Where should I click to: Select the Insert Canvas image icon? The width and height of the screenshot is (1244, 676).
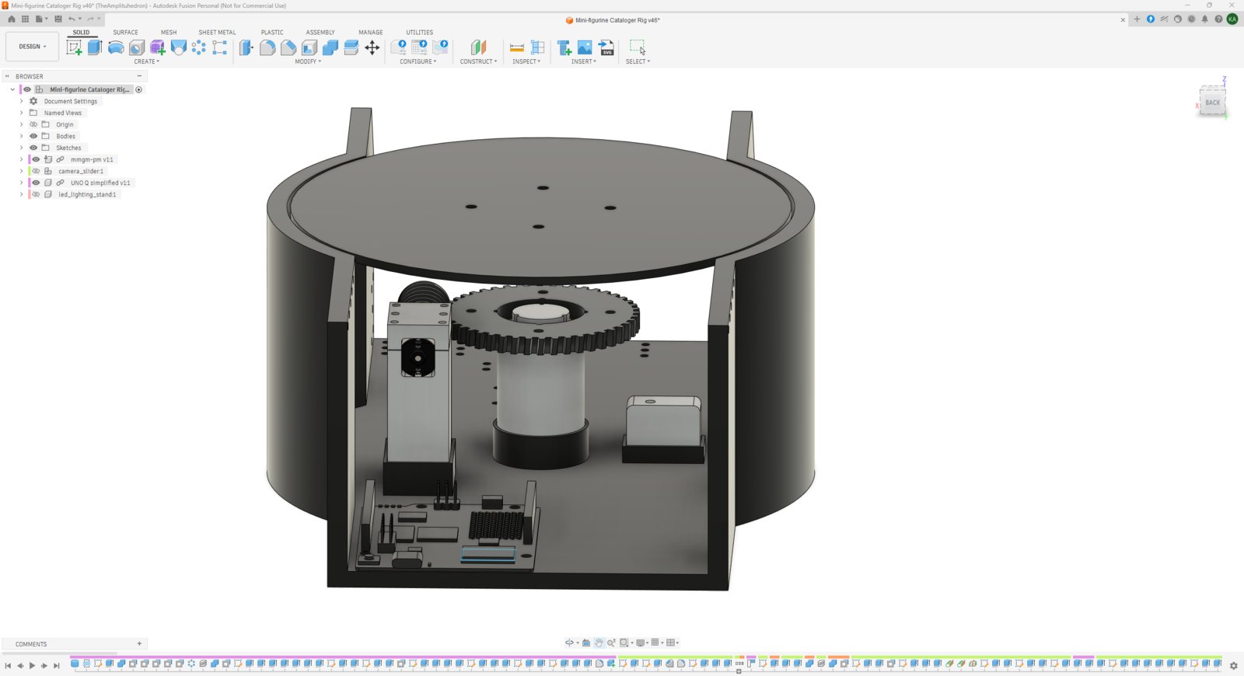click(585, 47)
